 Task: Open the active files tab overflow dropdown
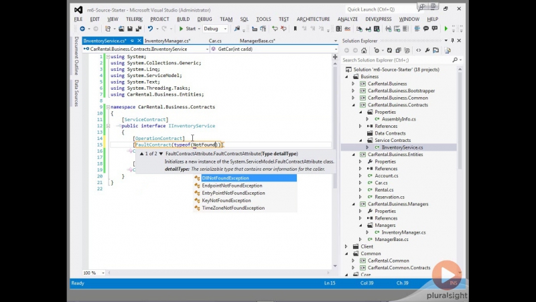[x=336, y=41]
